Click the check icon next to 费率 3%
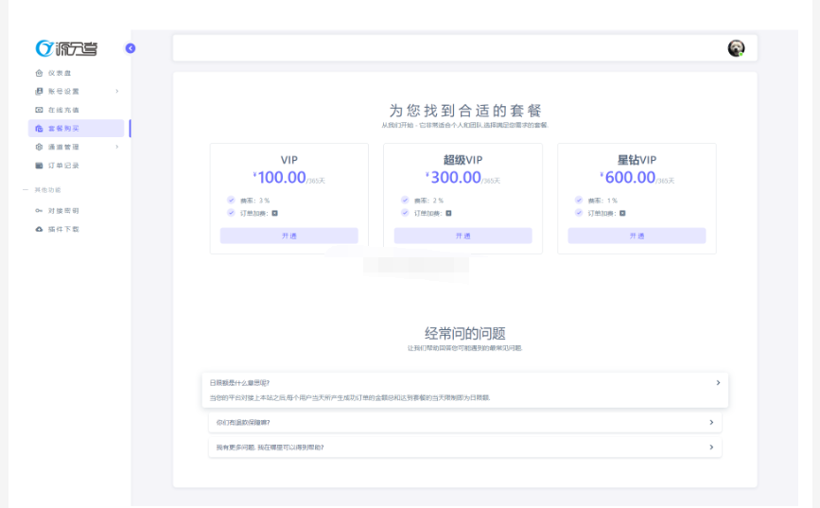The height and width of the screenshot is (508, 820). tap(231, 200)
